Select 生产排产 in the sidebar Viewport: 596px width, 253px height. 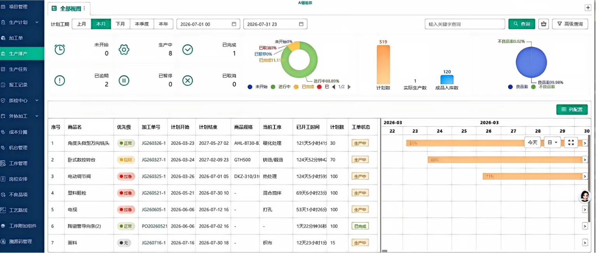pos(22,54)
